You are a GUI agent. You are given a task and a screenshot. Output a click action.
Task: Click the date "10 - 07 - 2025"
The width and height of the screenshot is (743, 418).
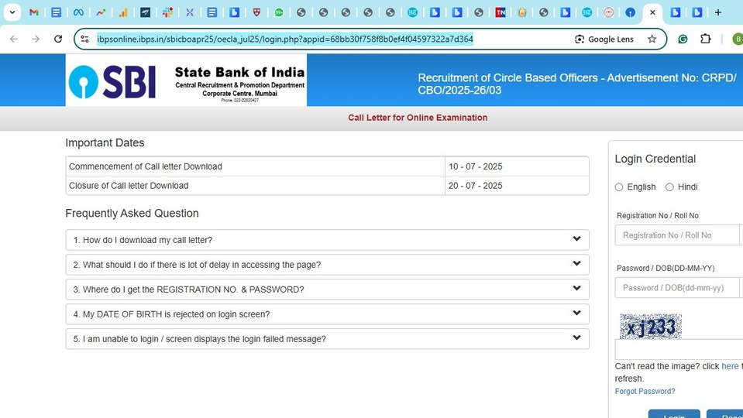[x=475, y=166]
